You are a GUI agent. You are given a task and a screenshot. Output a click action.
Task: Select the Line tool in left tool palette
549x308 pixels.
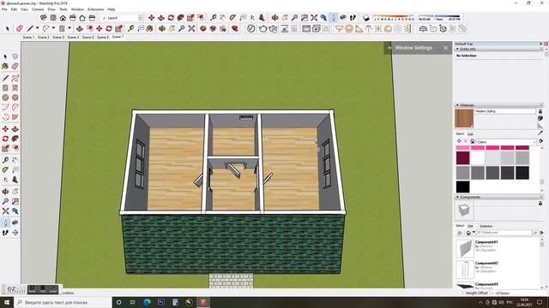pyautogui.click(x=5, y=78)
